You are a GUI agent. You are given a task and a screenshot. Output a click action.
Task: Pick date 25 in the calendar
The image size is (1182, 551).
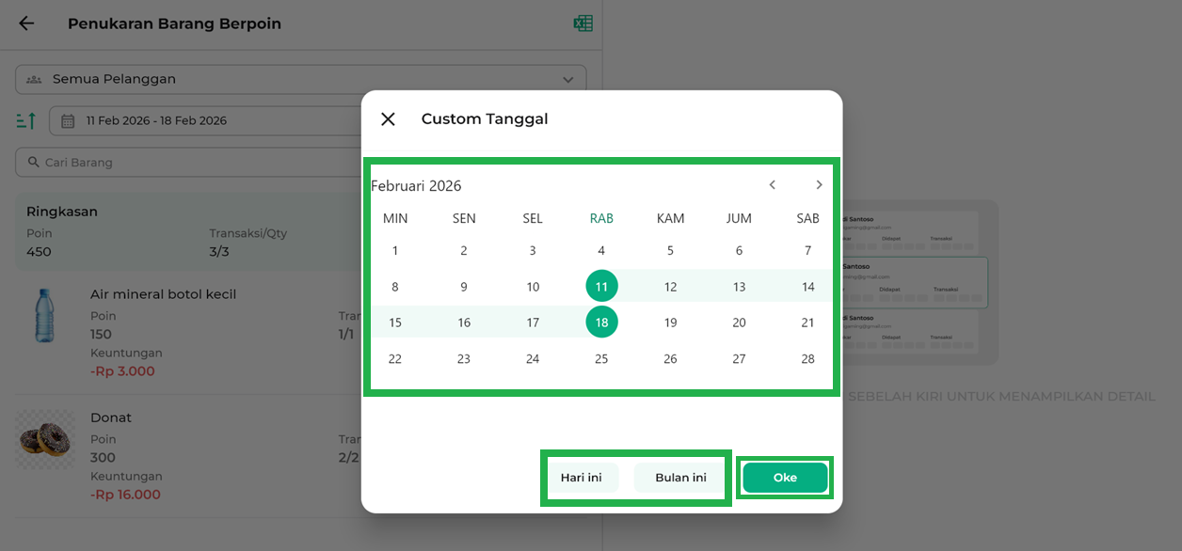click(601, 358)
